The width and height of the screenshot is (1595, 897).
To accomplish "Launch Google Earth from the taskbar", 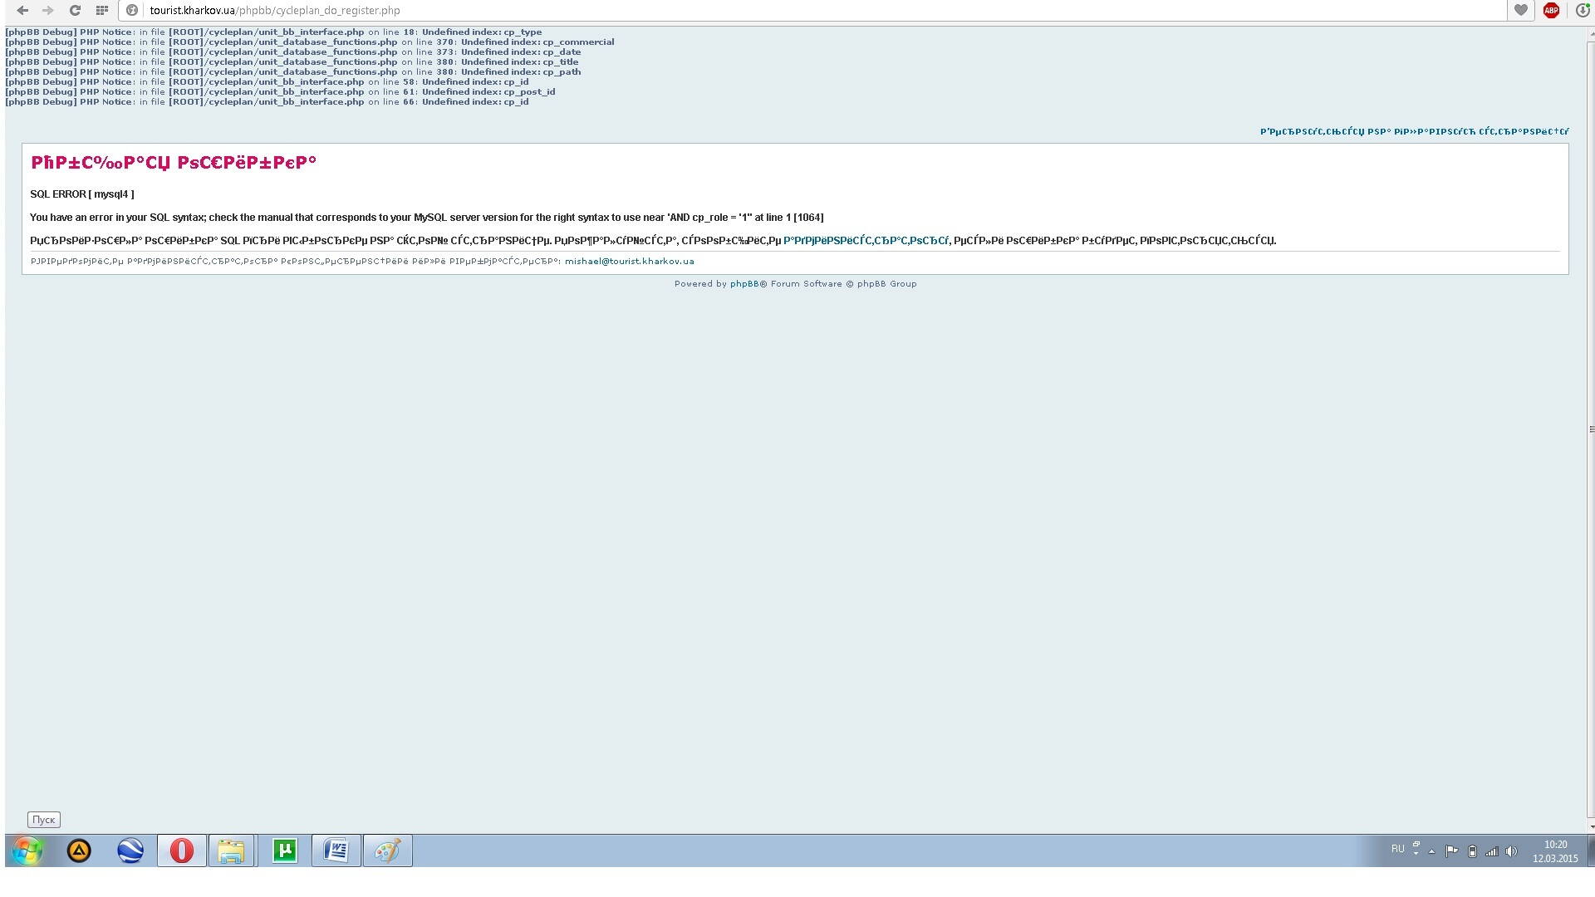I will click(130, 850).
